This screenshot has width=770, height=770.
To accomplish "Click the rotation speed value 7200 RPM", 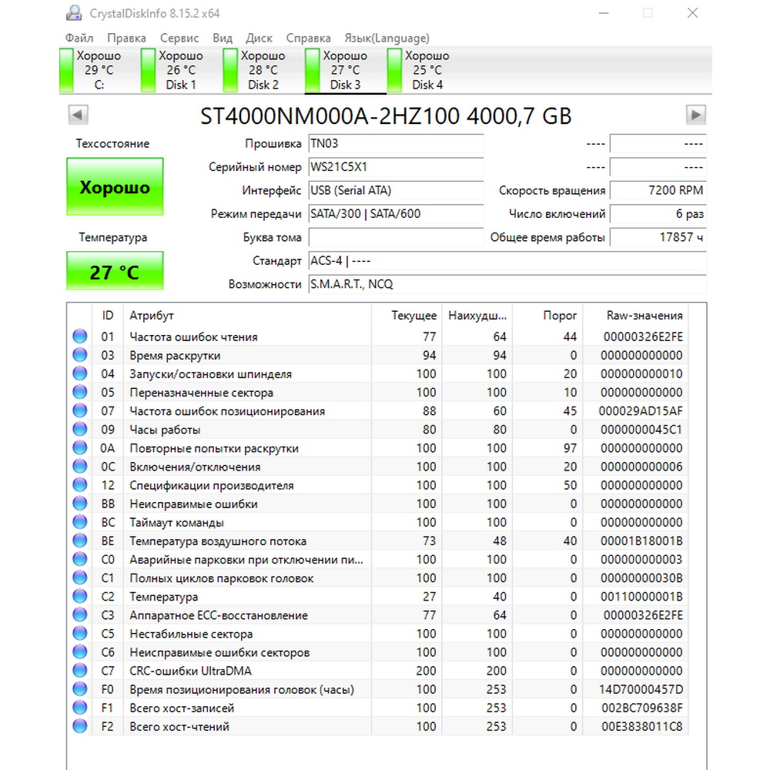I will point(658,190).
